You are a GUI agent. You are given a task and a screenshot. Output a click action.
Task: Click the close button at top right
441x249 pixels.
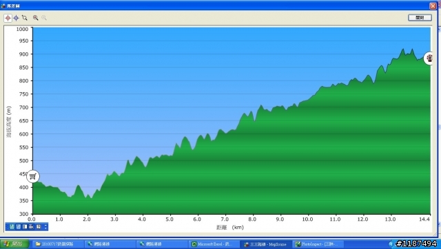click(x=420, y=18)
